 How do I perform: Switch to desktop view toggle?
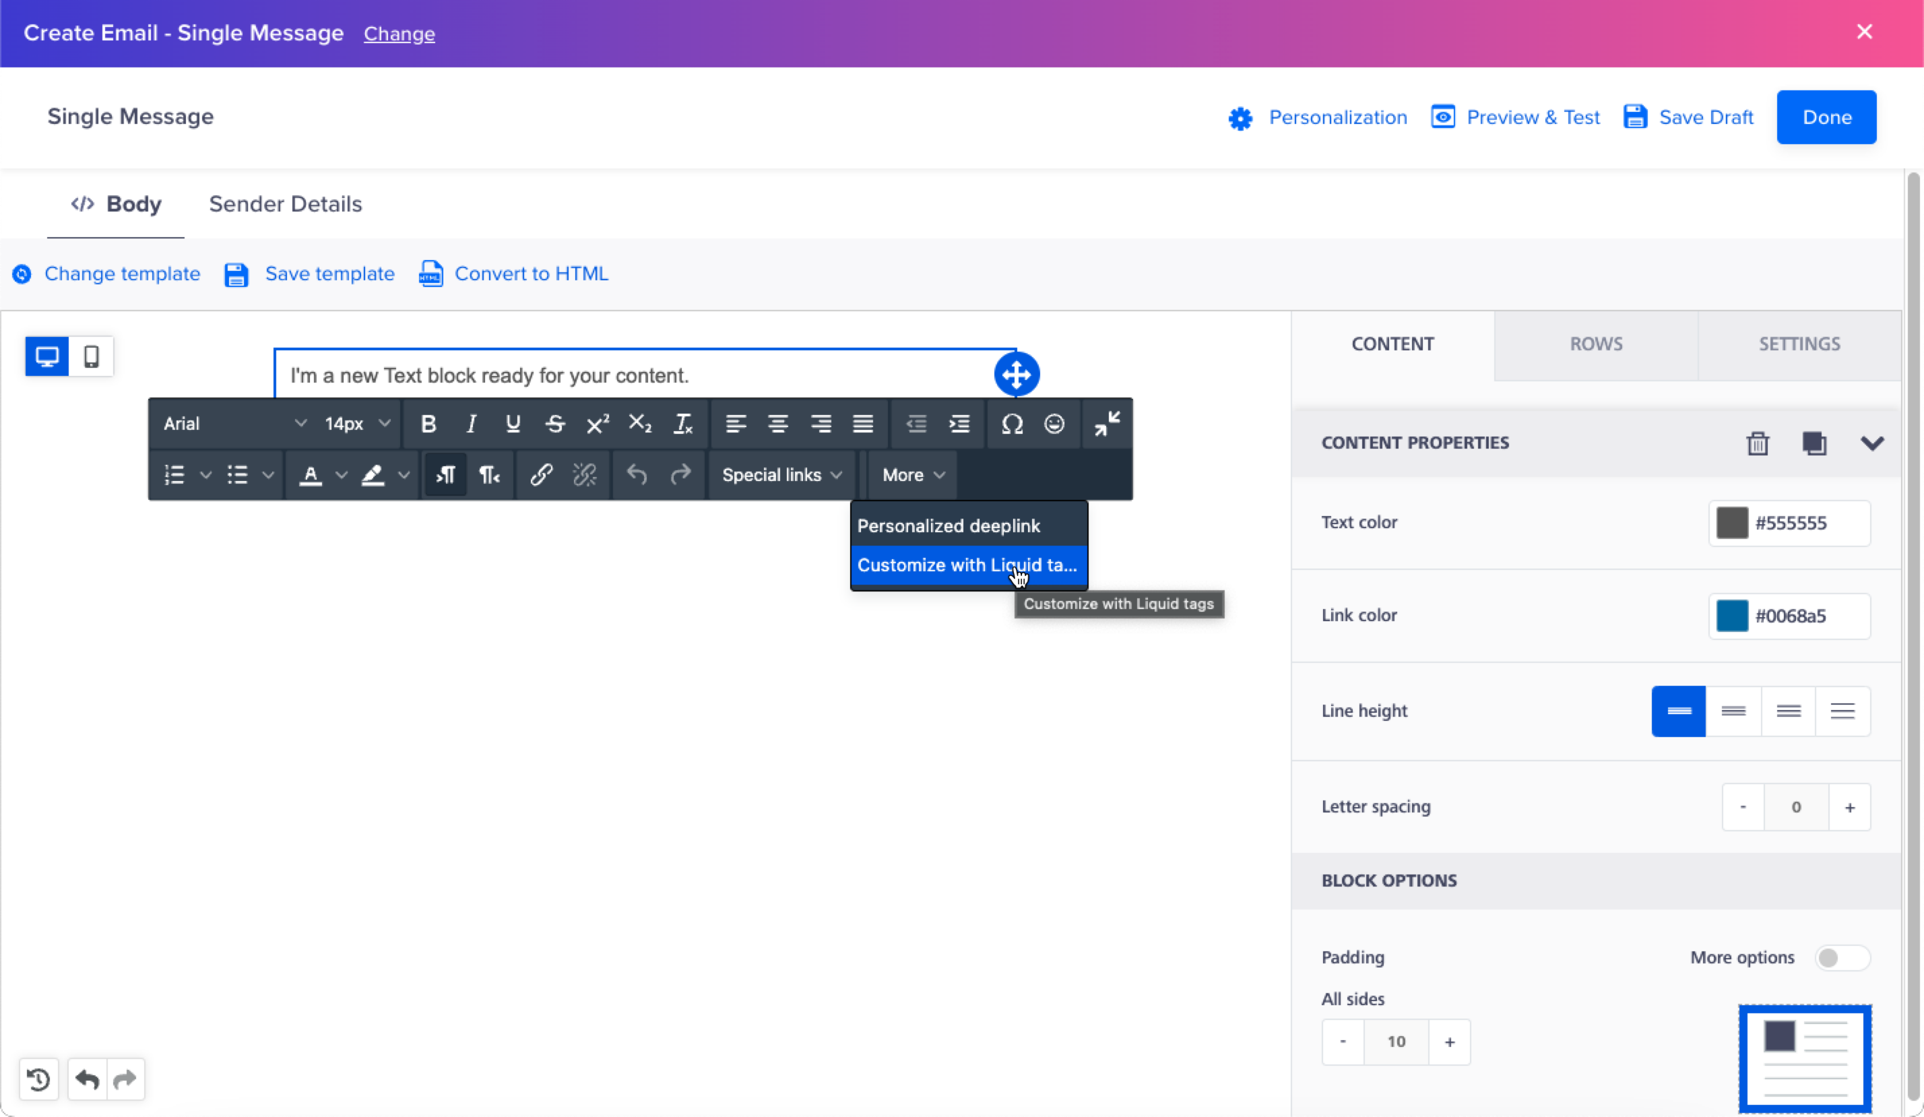click(46, 355)
